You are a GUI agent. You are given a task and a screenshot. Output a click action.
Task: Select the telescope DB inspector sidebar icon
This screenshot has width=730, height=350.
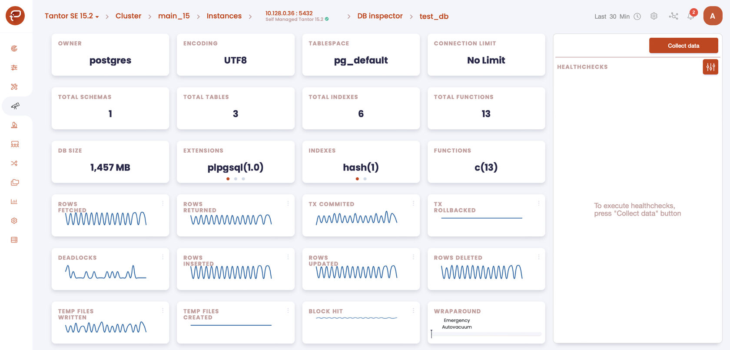pyautogui.click(x=15, y=106)
